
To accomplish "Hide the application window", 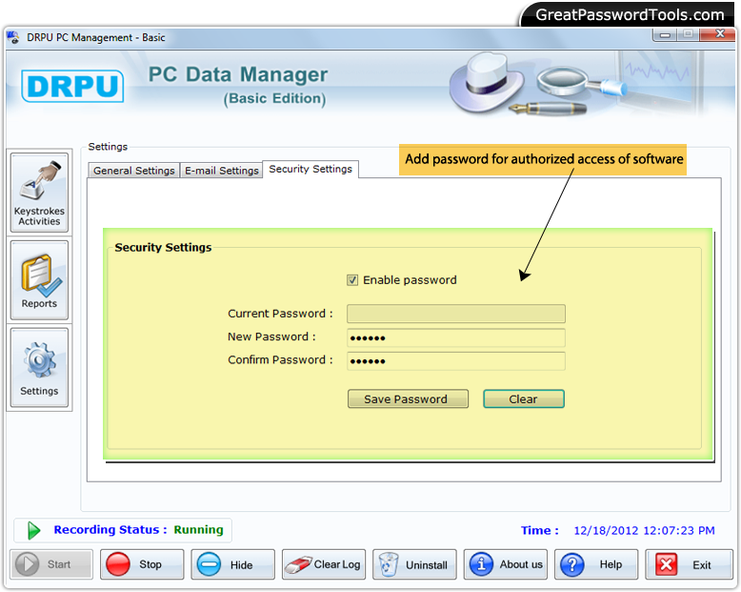I will (232, 564).
